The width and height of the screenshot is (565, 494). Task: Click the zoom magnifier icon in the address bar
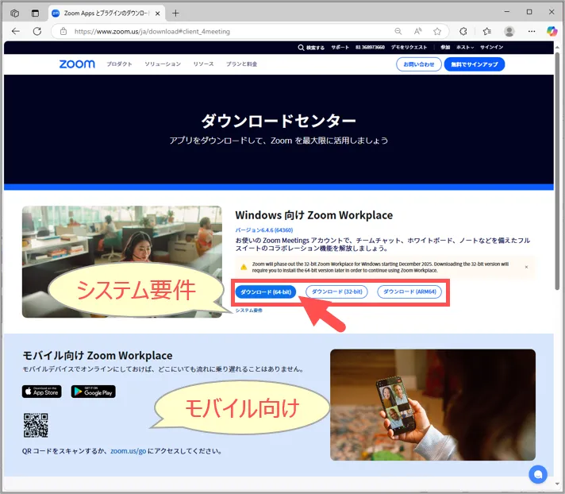[x=398, y=31]
